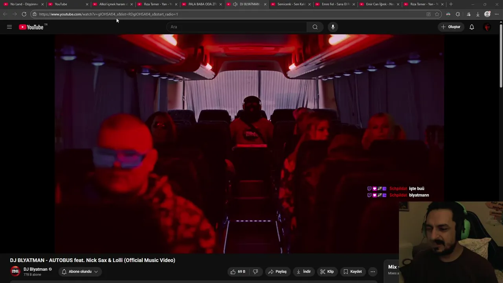
Task: Go forward with the browser forward arrow
Action: [15, 14]
